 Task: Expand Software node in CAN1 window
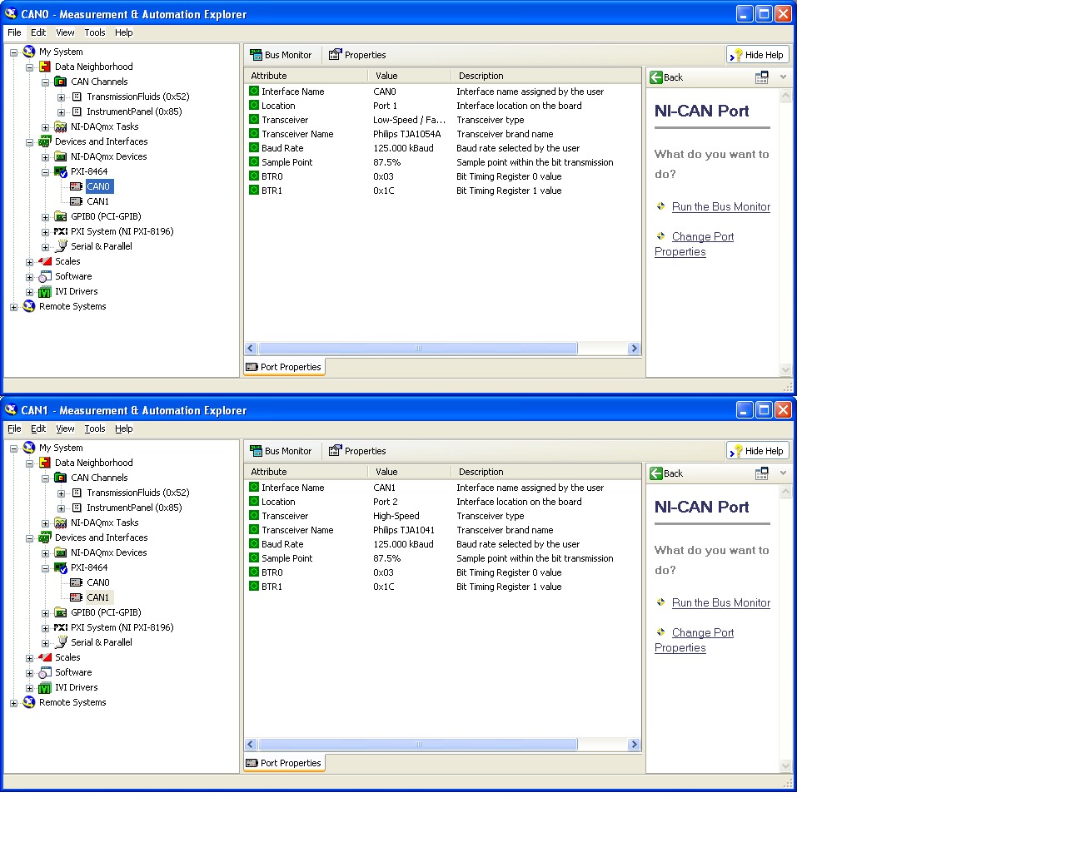point(29,673)
